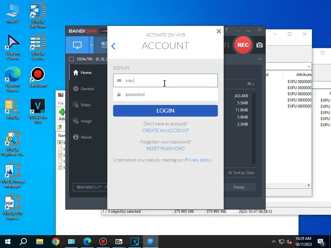Open the 7-Zip File menu
The image size is (331, 248).
click(x=61, y=103)
